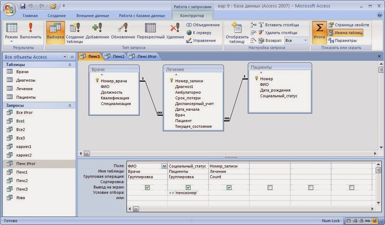Screen dimensions: 385x225
Task: Customize quick access toolbar dropdown
Action: [x=64, y=6]
